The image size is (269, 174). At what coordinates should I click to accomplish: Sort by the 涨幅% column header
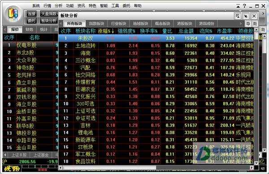click(x=106, y=31)
